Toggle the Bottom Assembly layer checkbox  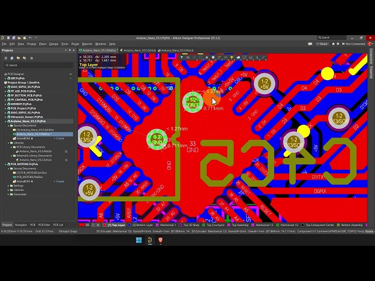[x=339, y=225]
